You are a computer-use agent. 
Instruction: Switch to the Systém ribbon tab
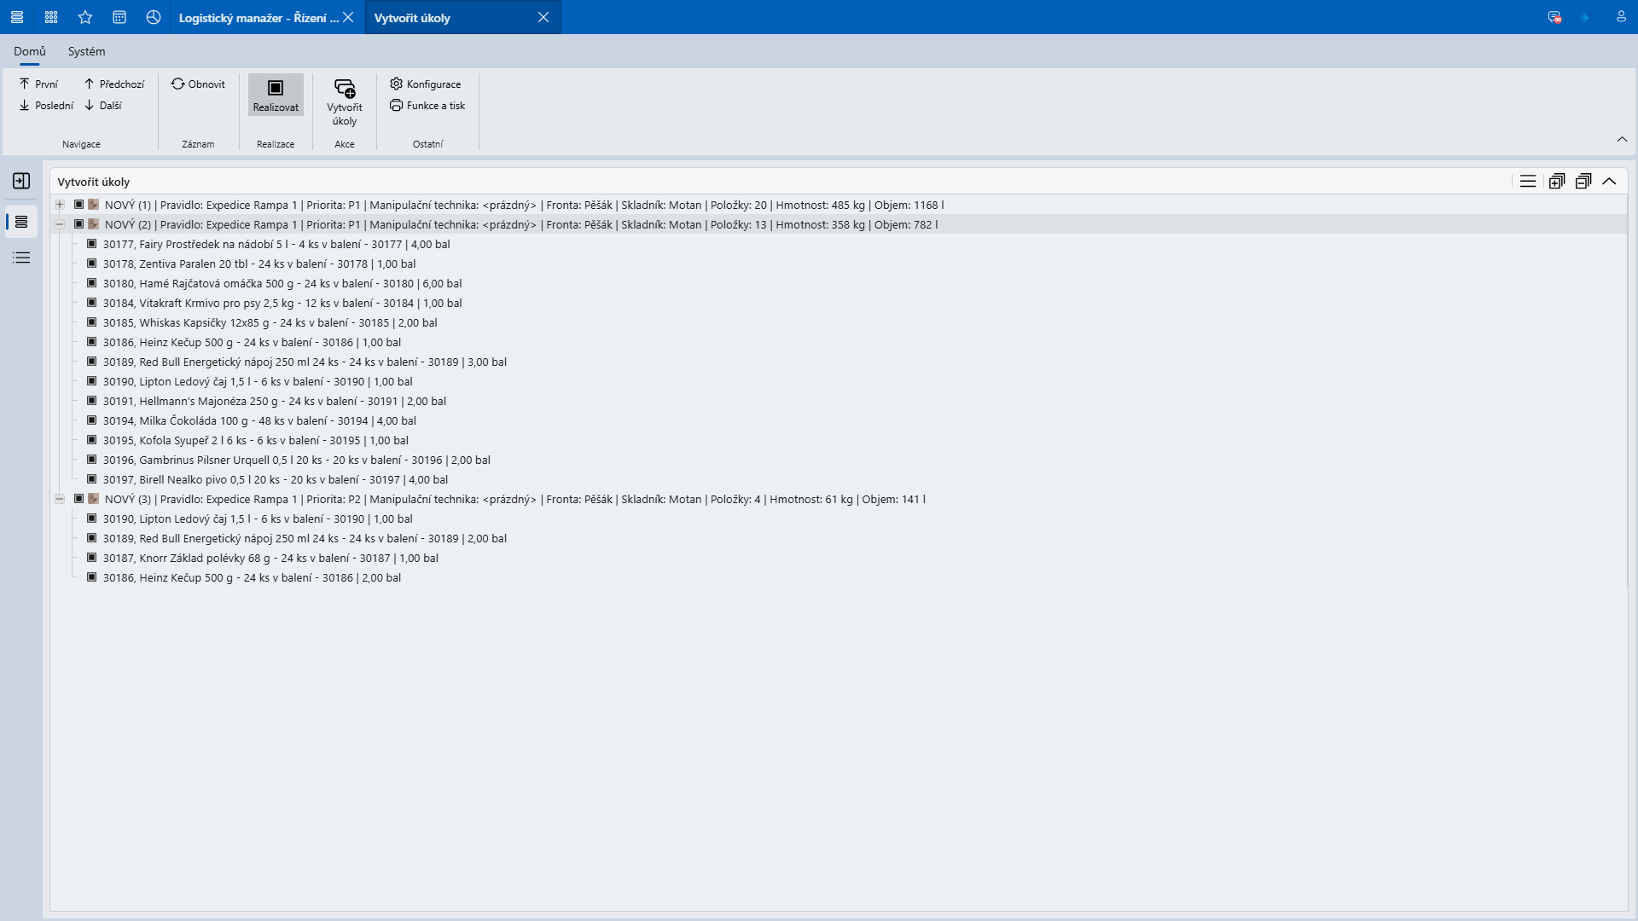(x=87, y=51)
